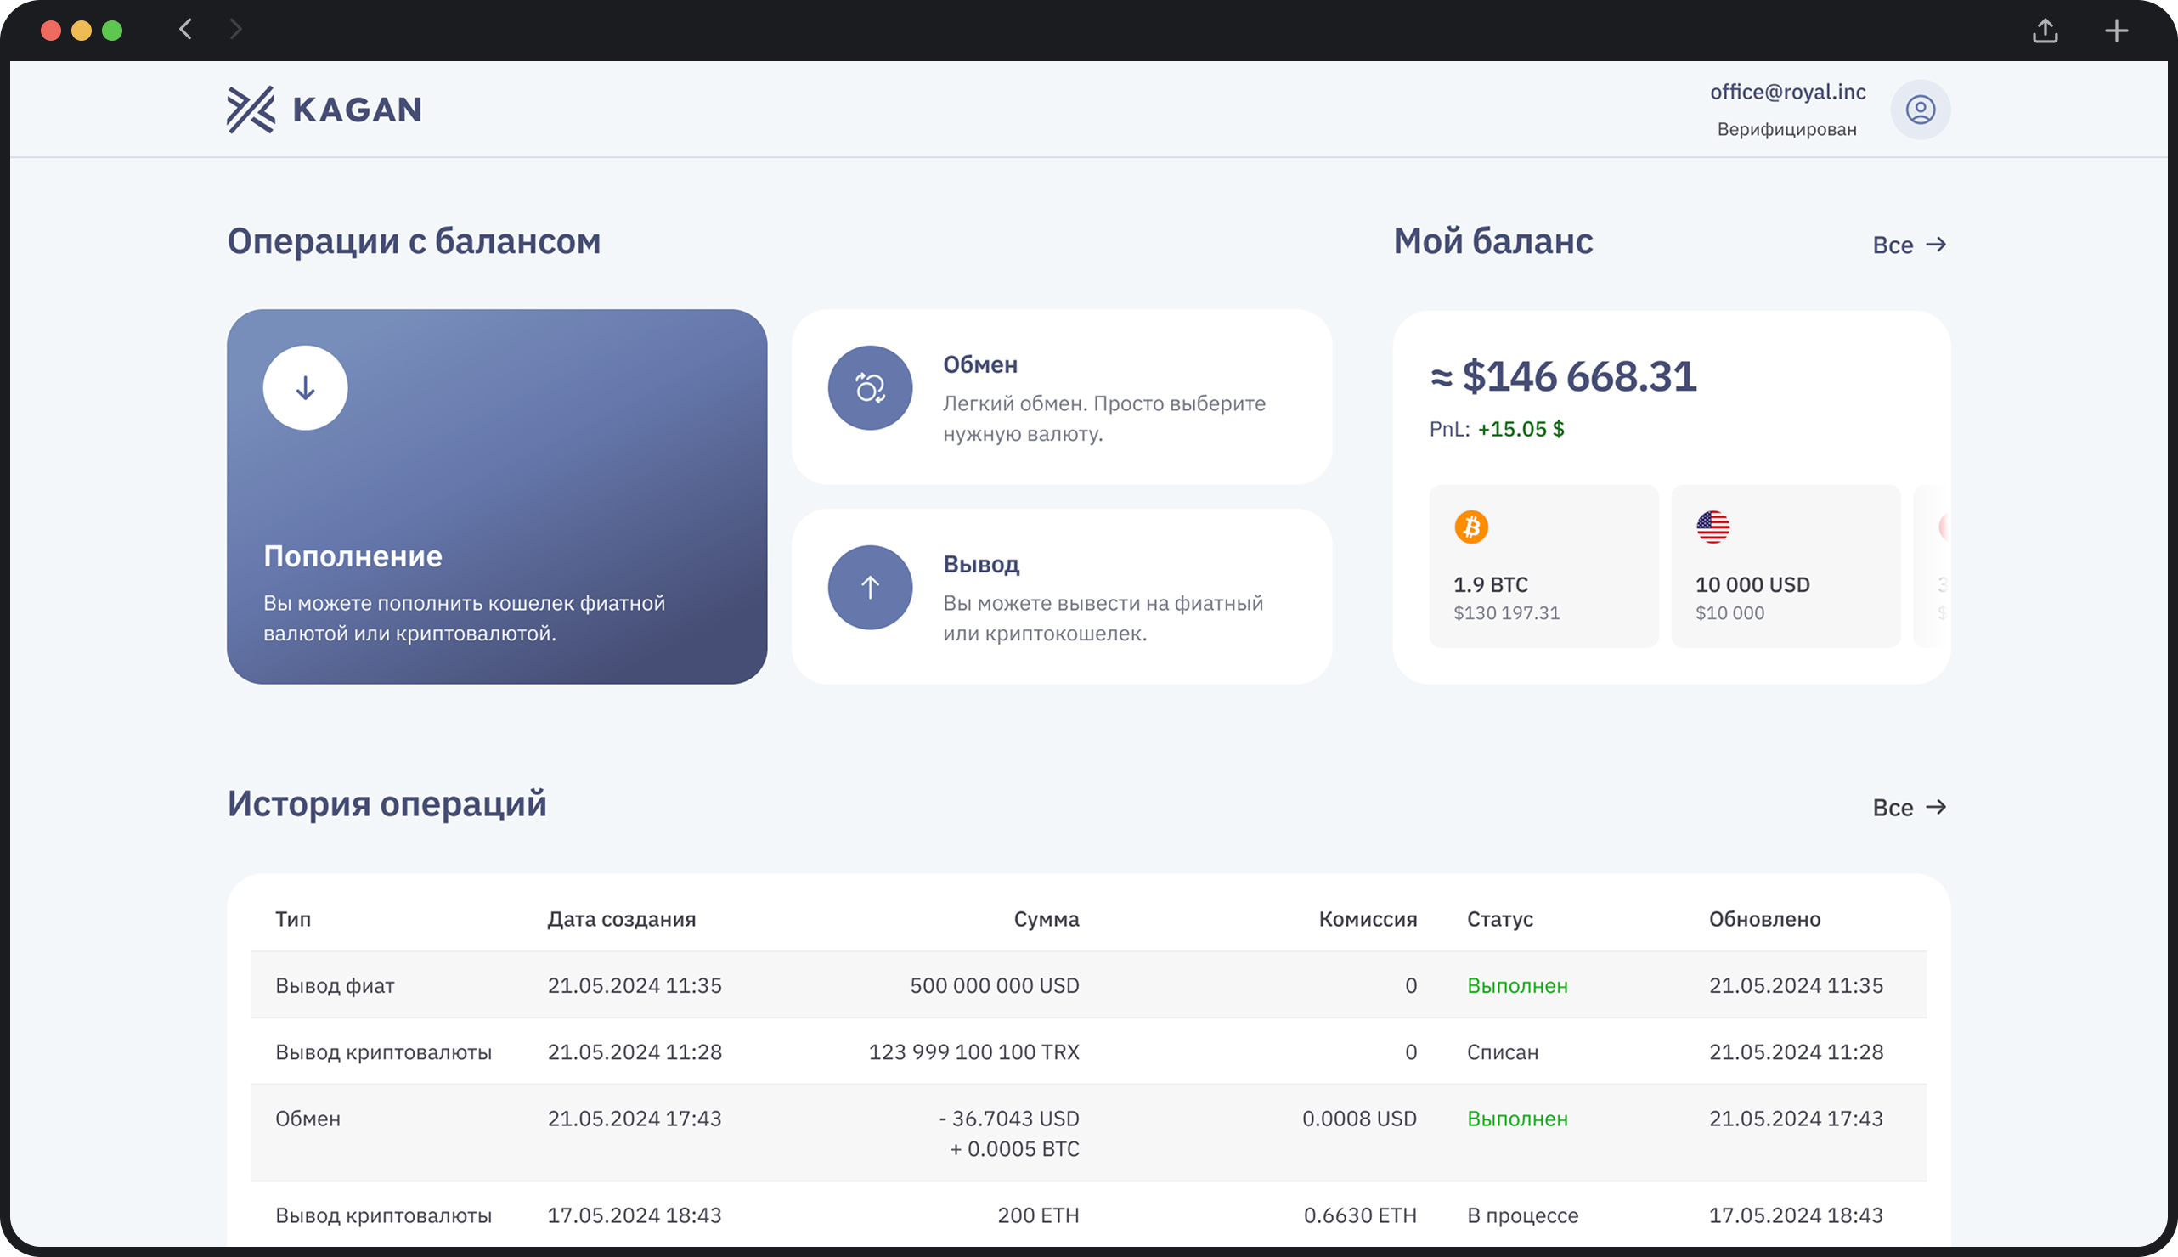Viewport: 2178px width, 1257px height.
Task: Click the Сумма column header
Action: coord(1047,919)
